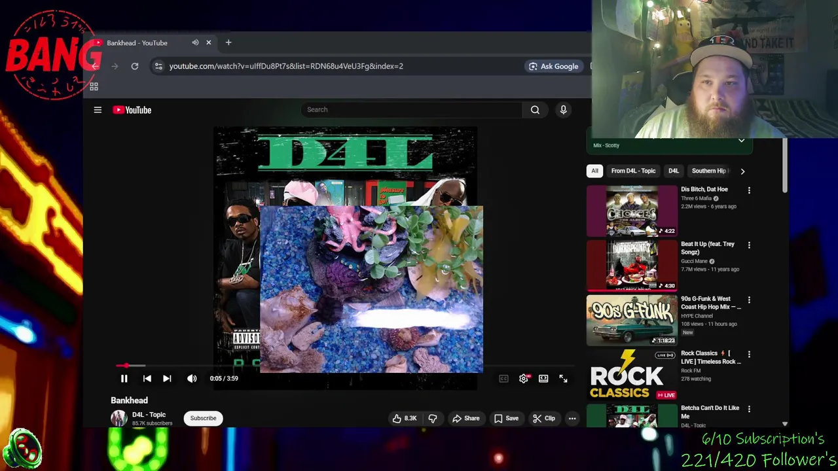Open the more actions ellipsis below the video
The image size is (838, 471).
pyautogui.click(x=572, y=418)
